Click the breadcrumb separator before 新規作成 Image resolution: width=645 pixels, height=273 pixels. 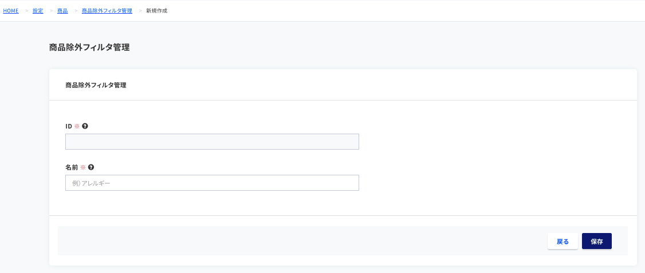point(140,11)
